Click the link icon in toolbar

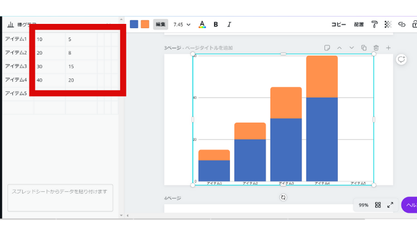[402, 25]
